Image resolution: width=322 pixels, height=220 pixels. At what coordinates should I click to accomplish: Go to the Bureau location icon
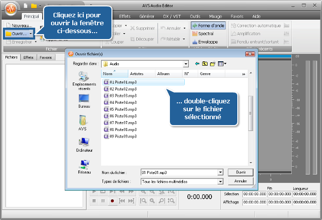84,101
